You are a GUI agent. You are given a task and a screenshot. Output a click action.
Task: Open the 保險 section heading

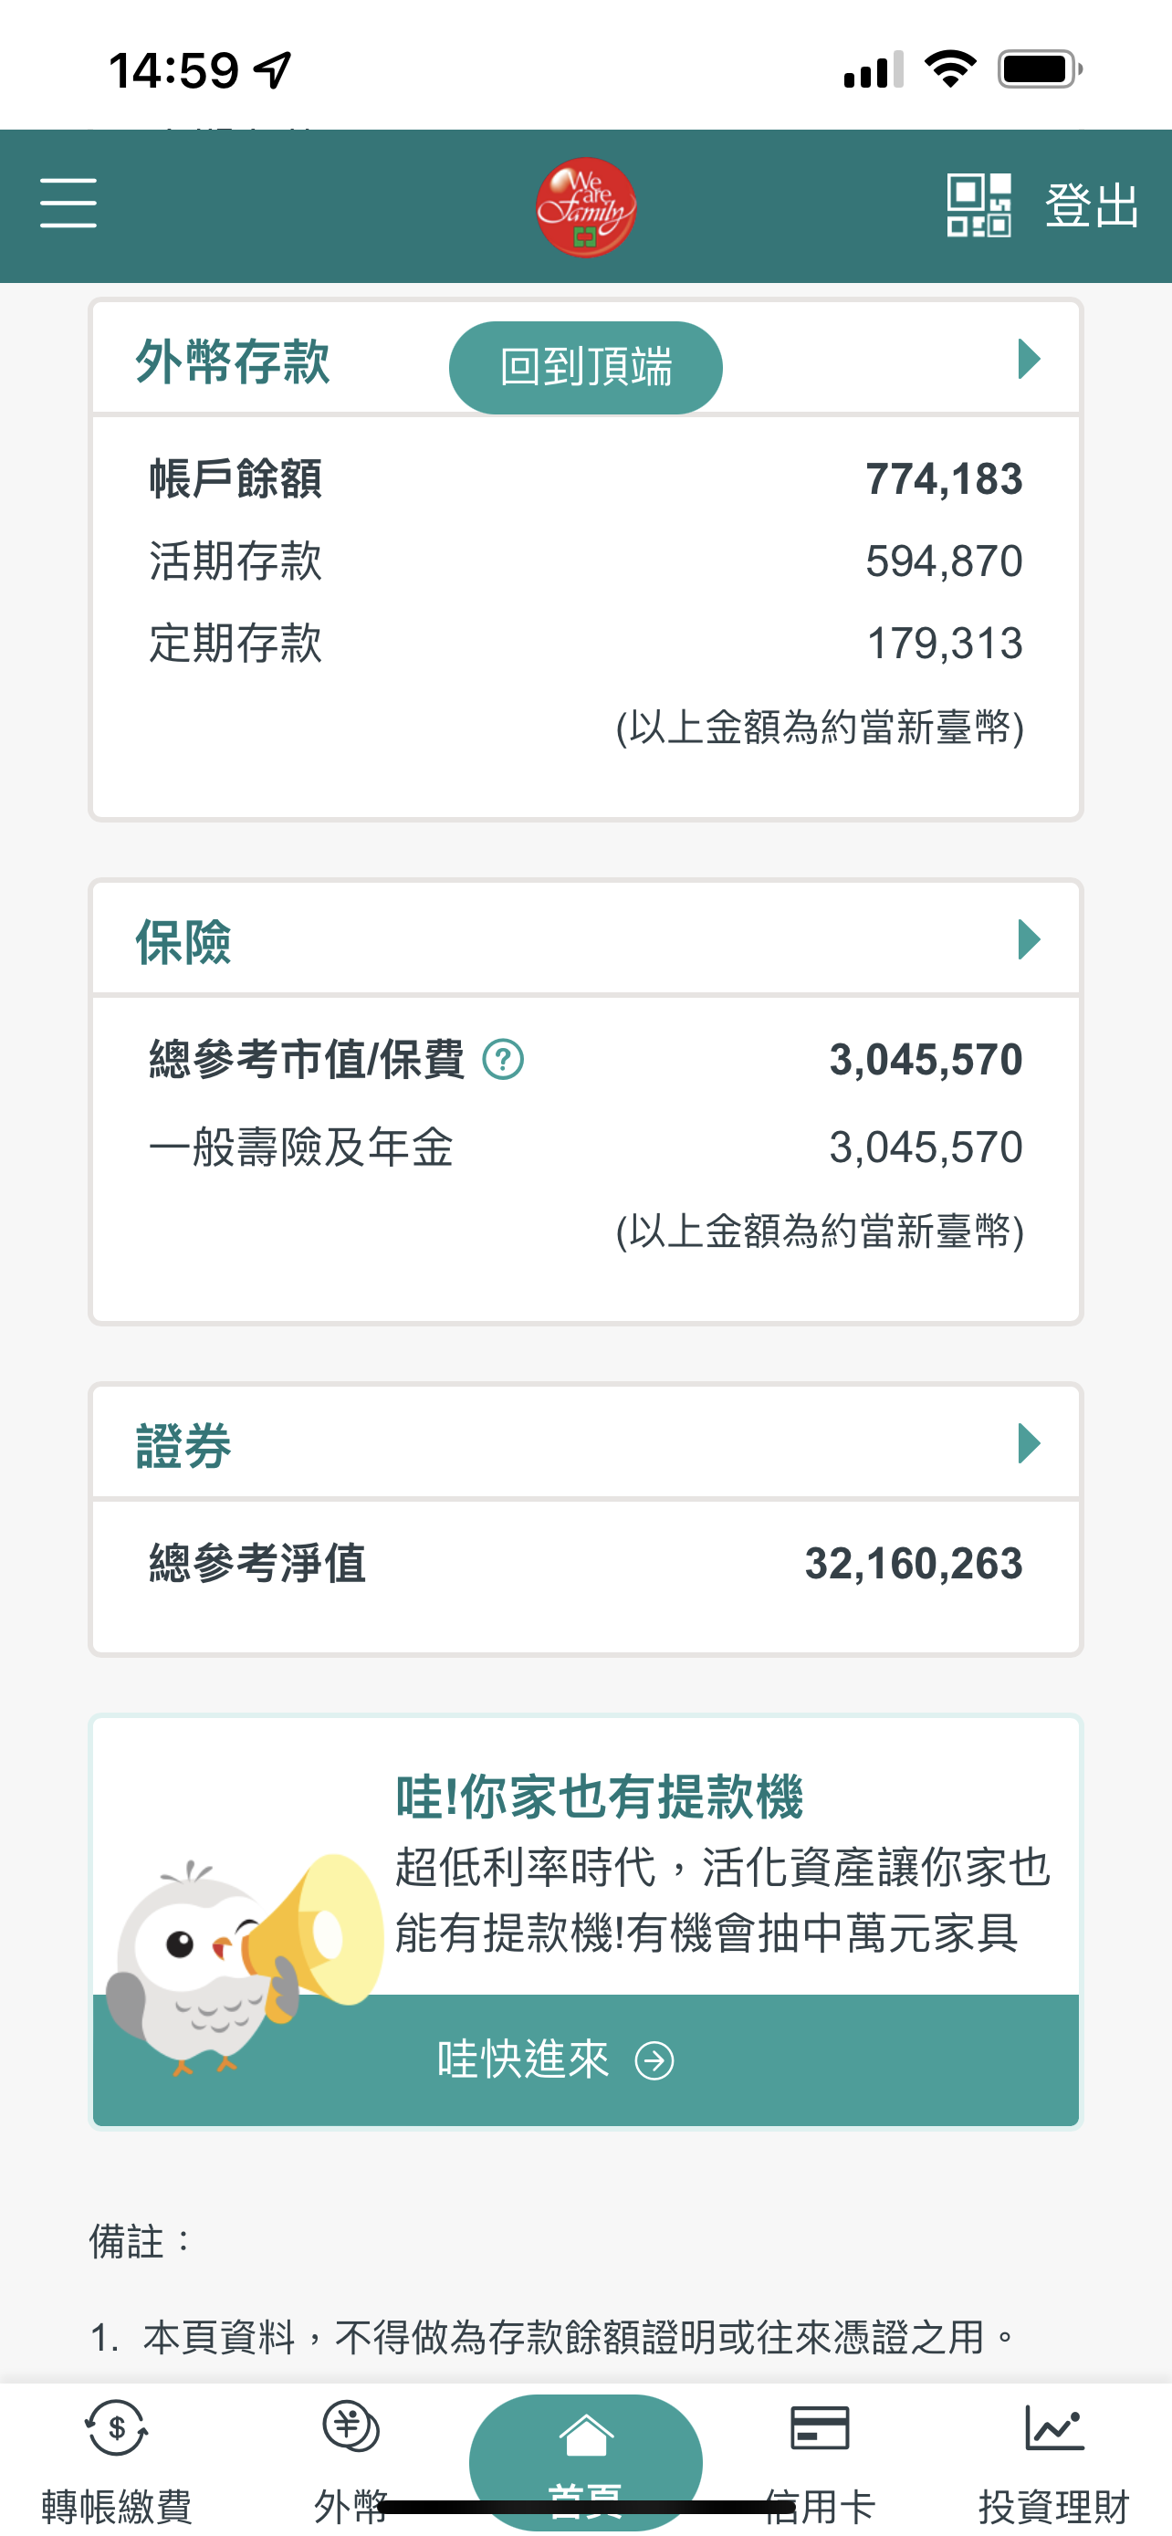click(183, 942)
